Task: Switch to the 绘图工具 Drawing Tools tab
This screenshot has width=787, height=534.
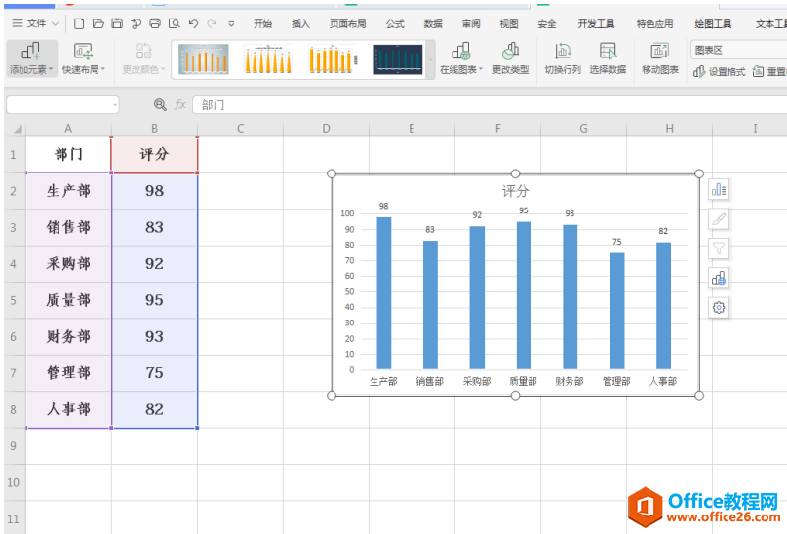Action: click(713, 23)
